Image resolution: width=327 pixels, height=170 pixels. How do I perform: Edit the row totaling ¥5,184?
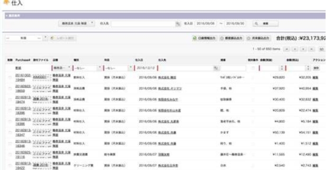click(x=315, y=121)
